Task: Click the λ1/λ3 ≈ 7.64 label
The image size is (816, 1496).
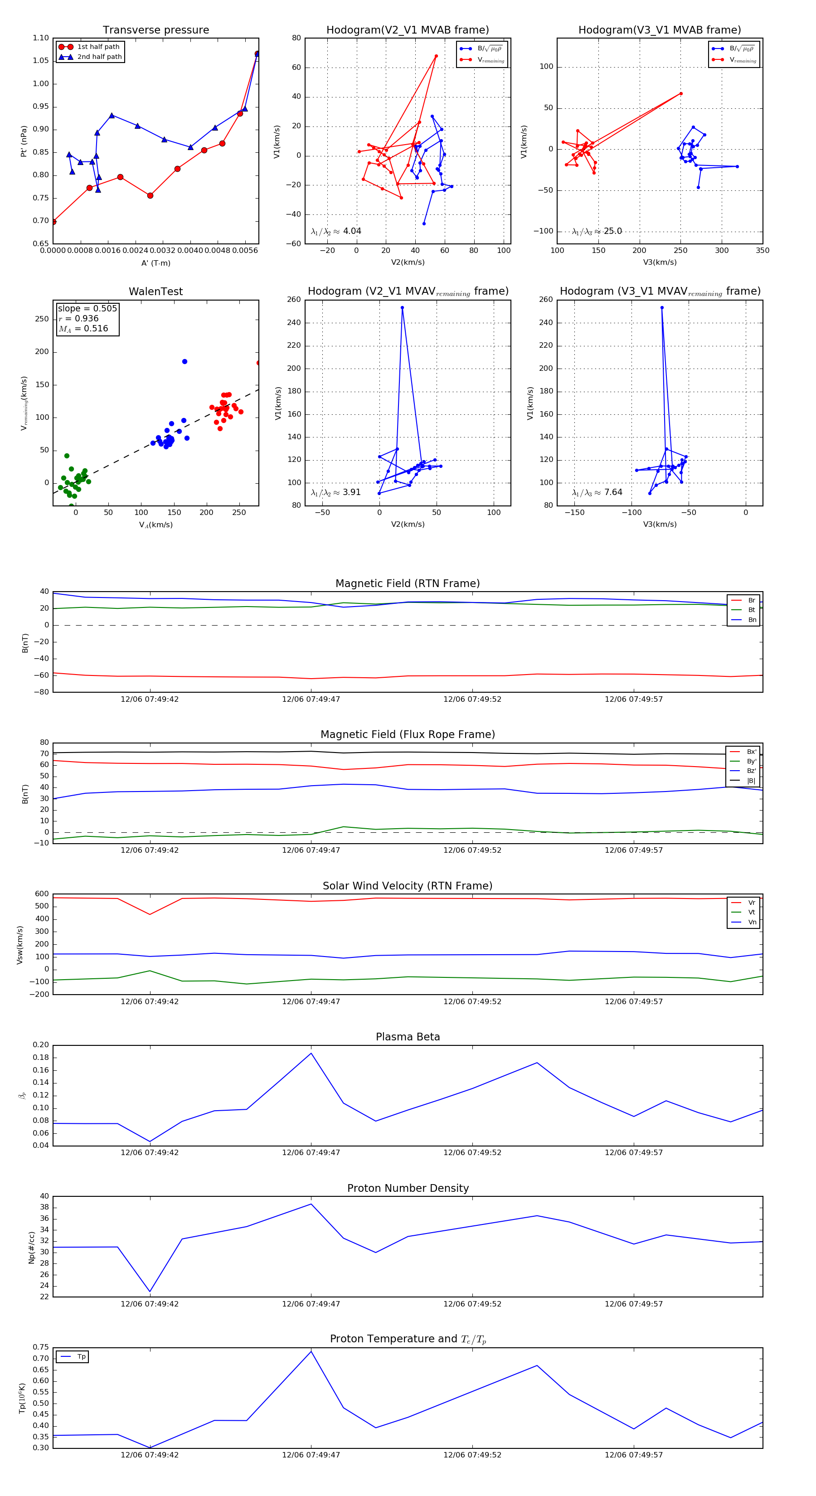Action: 597,492
